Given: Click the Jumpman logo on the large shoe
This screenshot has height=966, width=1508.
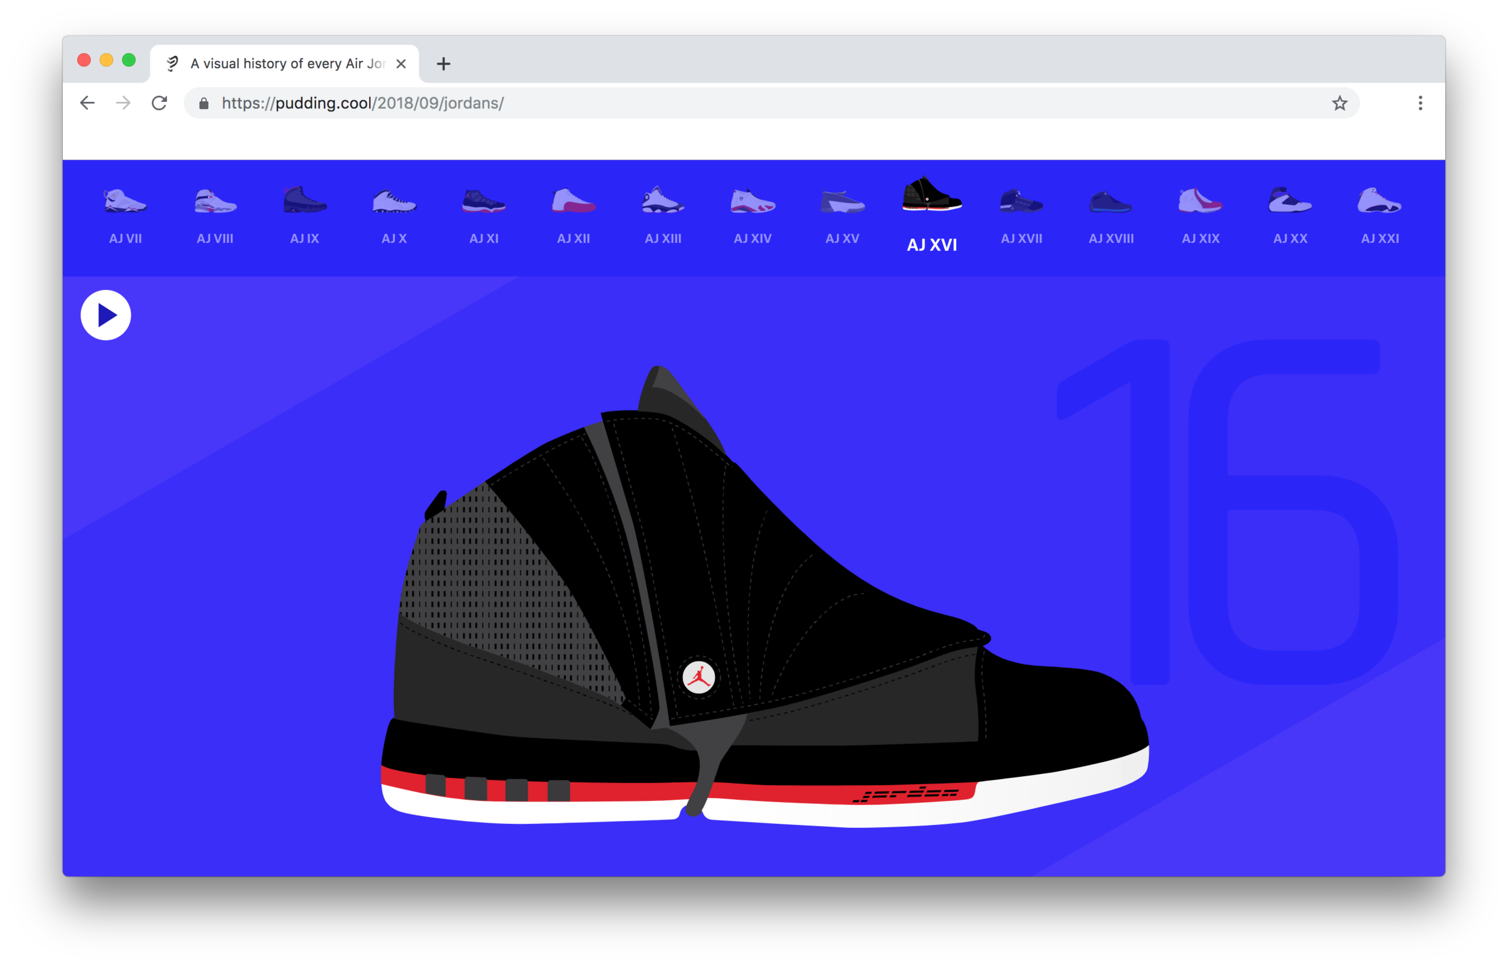Looking at the screenshot, I should pos(699,677).
